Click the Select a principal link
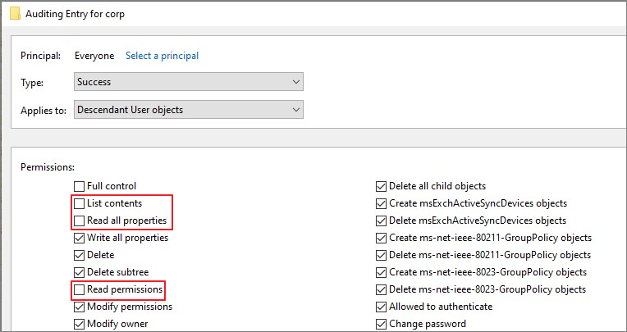The height and width of the screenshot is (332, 627). pyautogui.click(x=162, y=56)
